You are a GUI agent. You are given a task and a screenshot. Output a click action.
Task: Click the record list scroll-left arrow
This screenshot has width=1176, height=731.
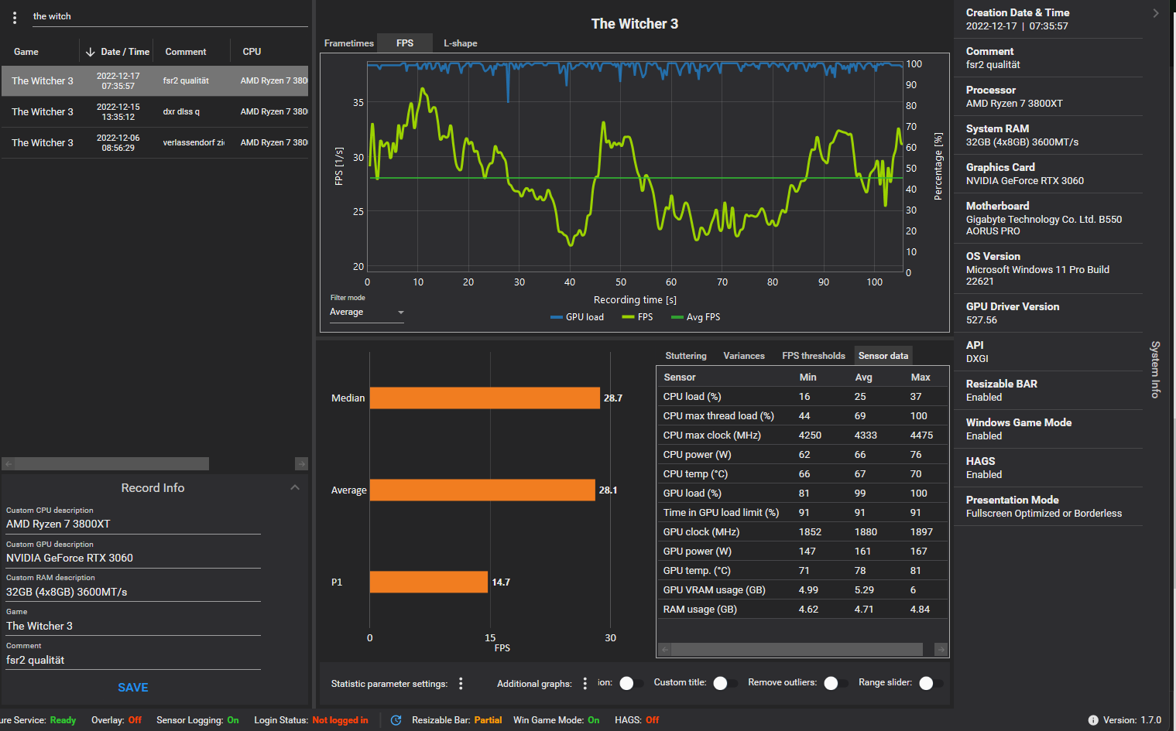click(x=8, y=464)
